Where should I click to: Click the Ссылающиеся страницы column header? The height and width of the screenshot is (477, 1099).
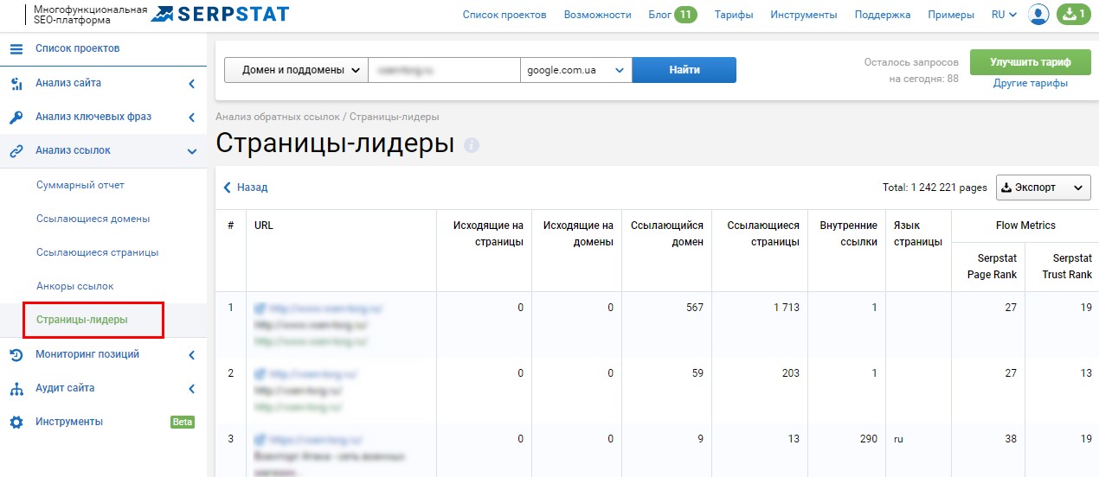(763, 234)
